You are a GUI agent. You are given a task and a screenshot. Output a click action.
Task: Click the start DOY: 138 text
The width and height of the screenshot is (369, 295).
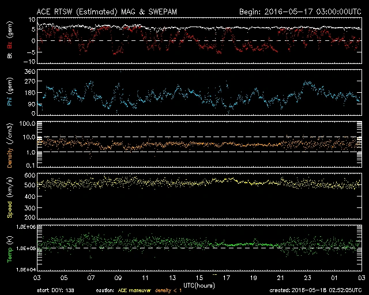click(56, 290)
